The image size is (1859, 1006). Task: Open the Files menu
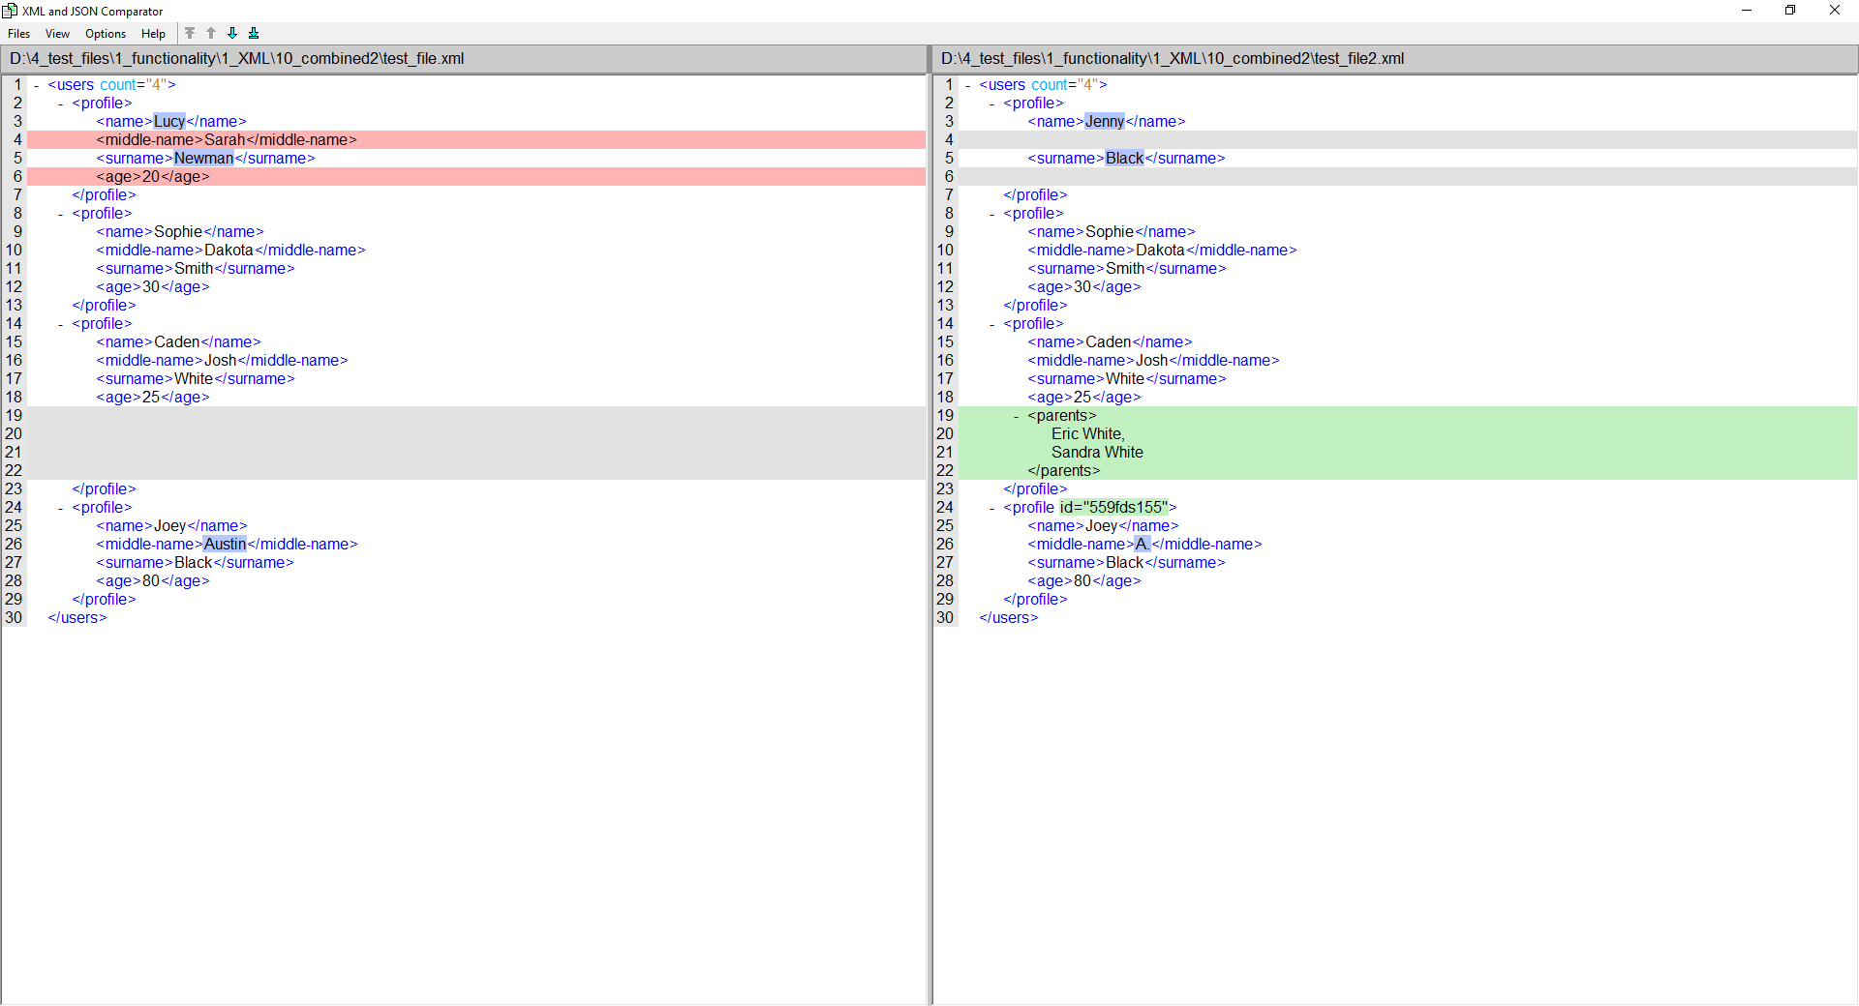point(18,34)
